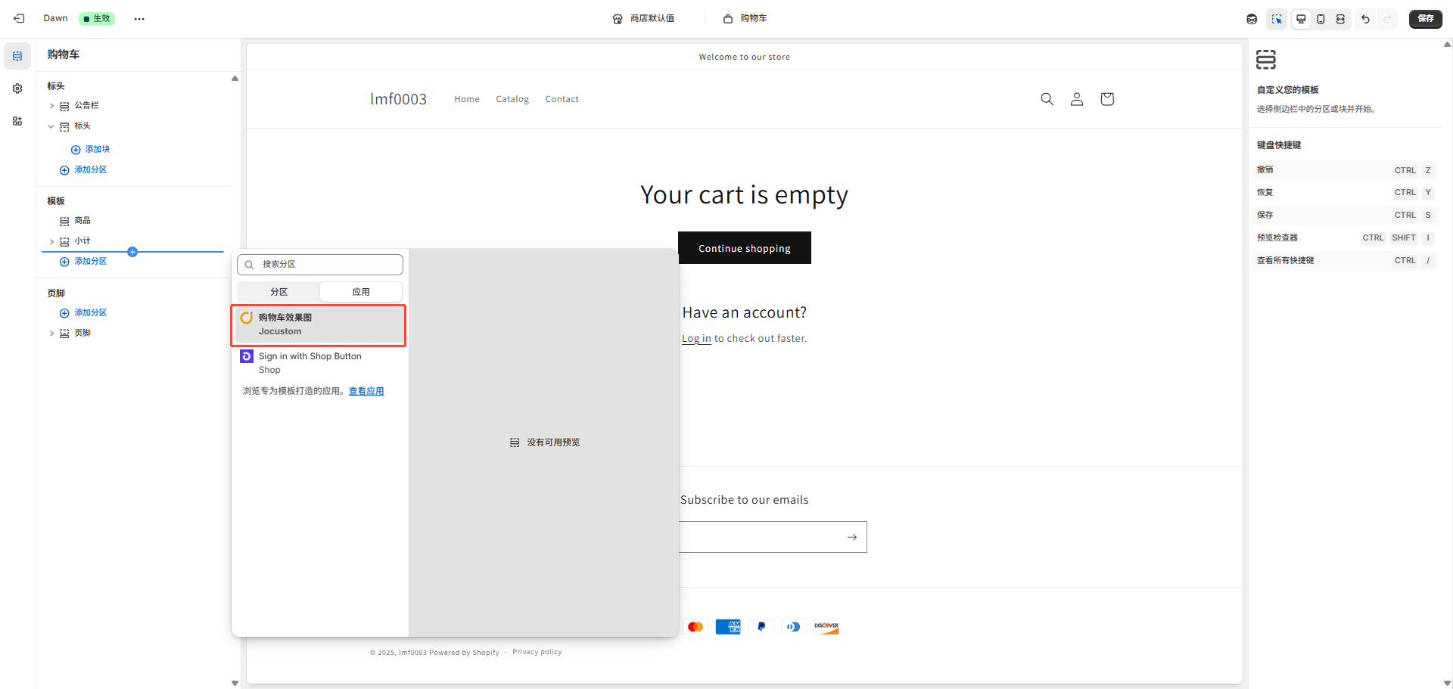Select the 应用 tab in section picker
Image resolution: width=1453 pixels, height=689 pixels.
361,292
